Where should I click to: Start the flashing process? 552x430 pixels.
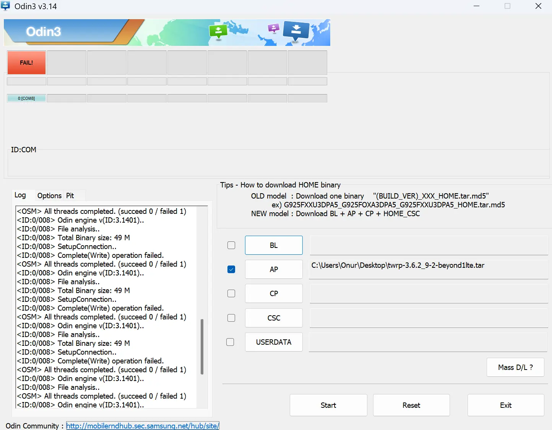point(328,405)
